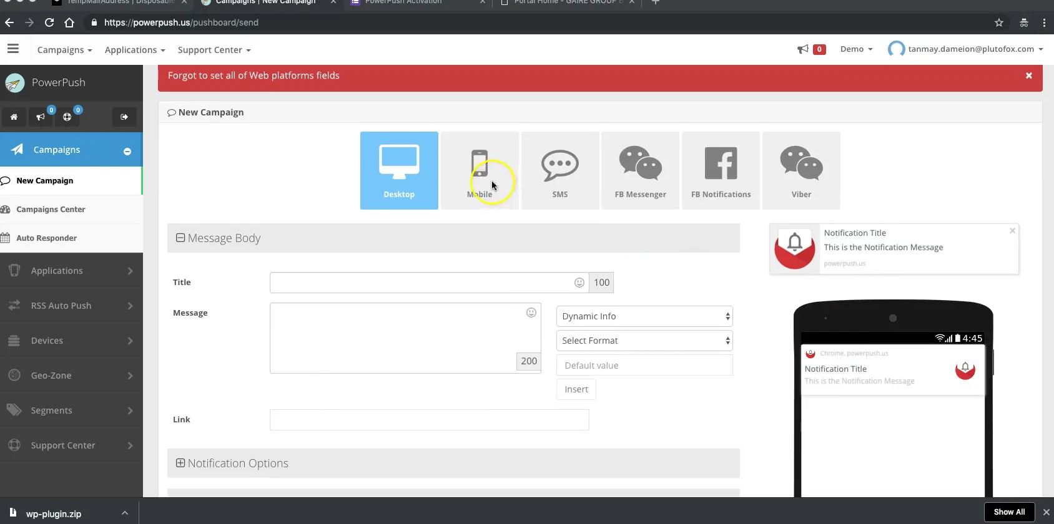Open Auto Responder in the sidebar
The height and width of the screenshot is (524, 1054).
[x=71, y=238]
